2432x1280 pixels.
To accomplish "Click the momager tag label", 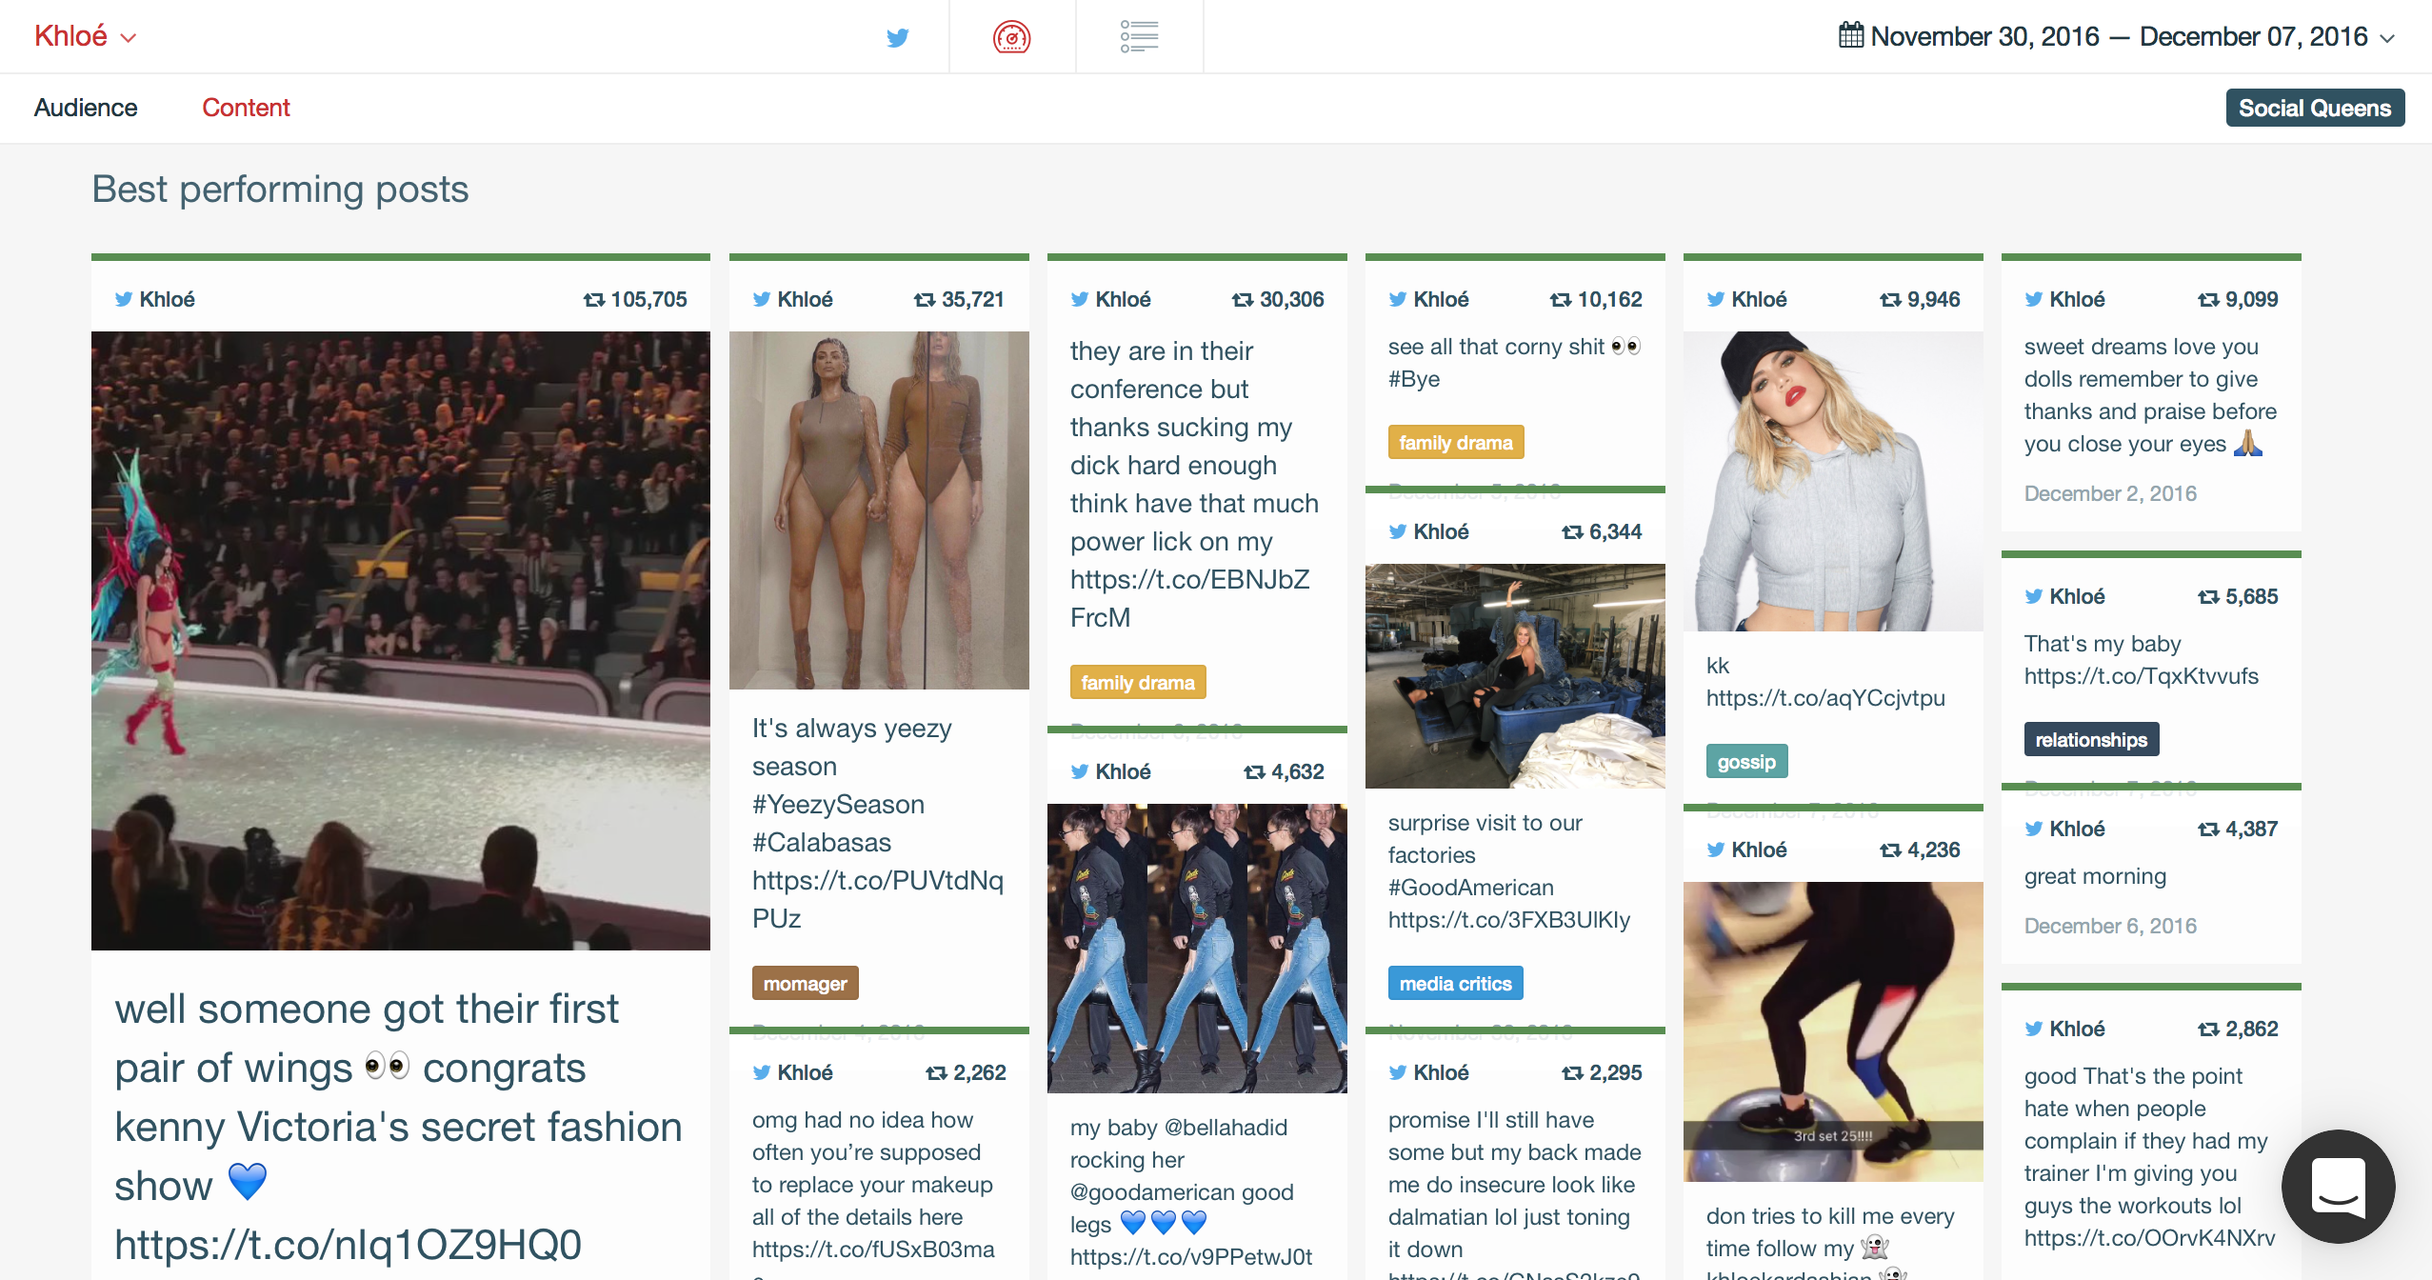I will [x=805, y=984].
